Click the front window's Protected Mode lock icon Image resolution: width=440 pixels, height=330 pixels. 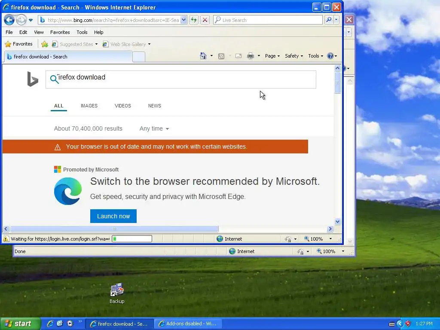tap(288, 239)
